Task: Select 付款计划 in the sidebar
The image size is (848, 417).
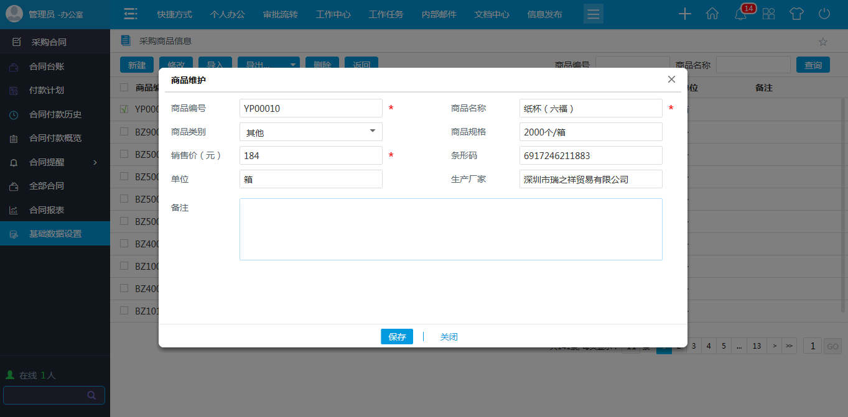Action: pyautogui.click(x=47, y=90)
